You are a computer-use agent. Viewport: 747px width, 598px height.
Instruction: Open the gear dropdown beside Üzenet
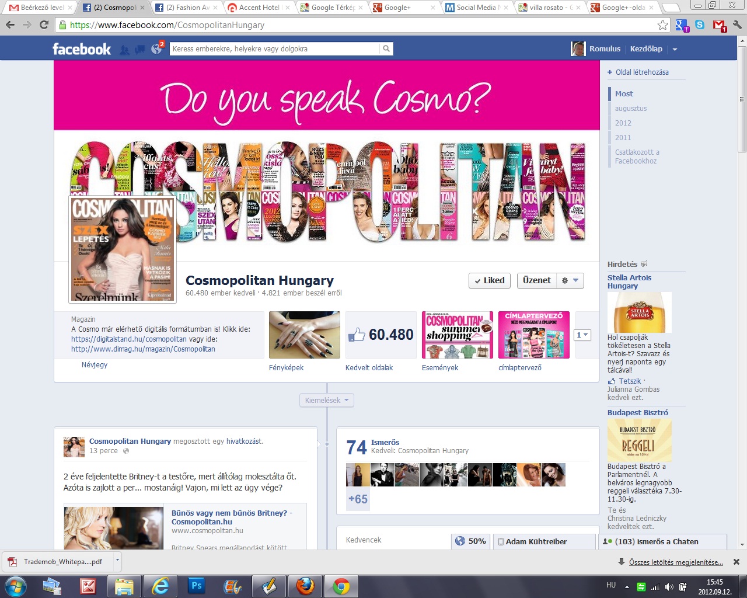[x=570, y=281]
